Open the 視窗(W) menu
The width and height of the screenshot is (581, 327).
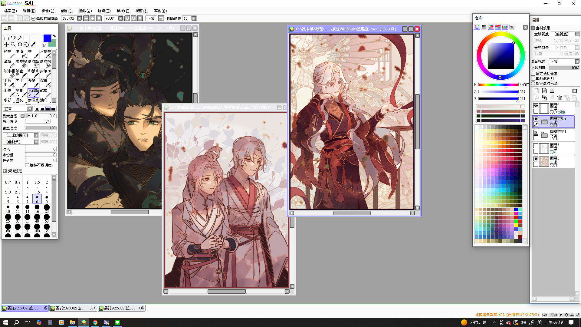coord(142,11)
